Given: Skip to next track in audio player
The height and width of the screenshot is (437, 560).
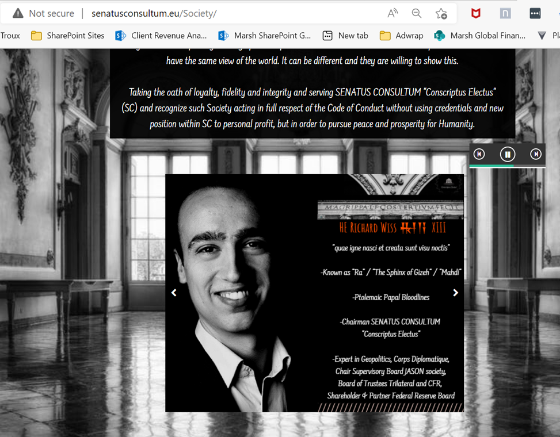Looking at the screenshot, I should 536,154.
